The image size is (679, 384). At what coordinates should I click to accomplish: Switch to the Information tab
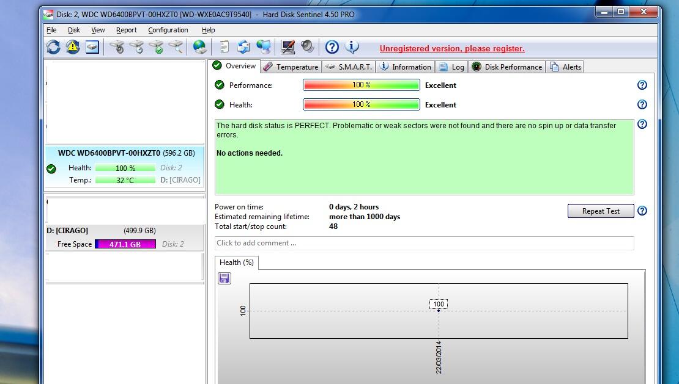[x=406, y=67]
